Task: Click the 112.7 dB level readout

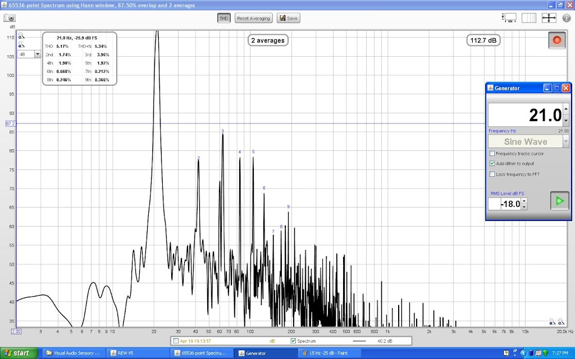Action: 483,40
